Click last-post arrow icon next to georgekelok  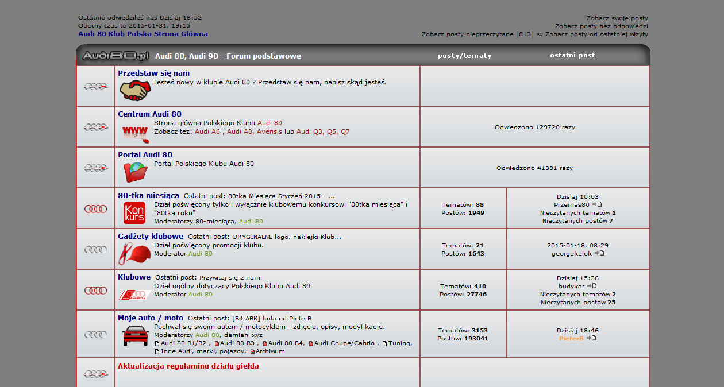599,253
